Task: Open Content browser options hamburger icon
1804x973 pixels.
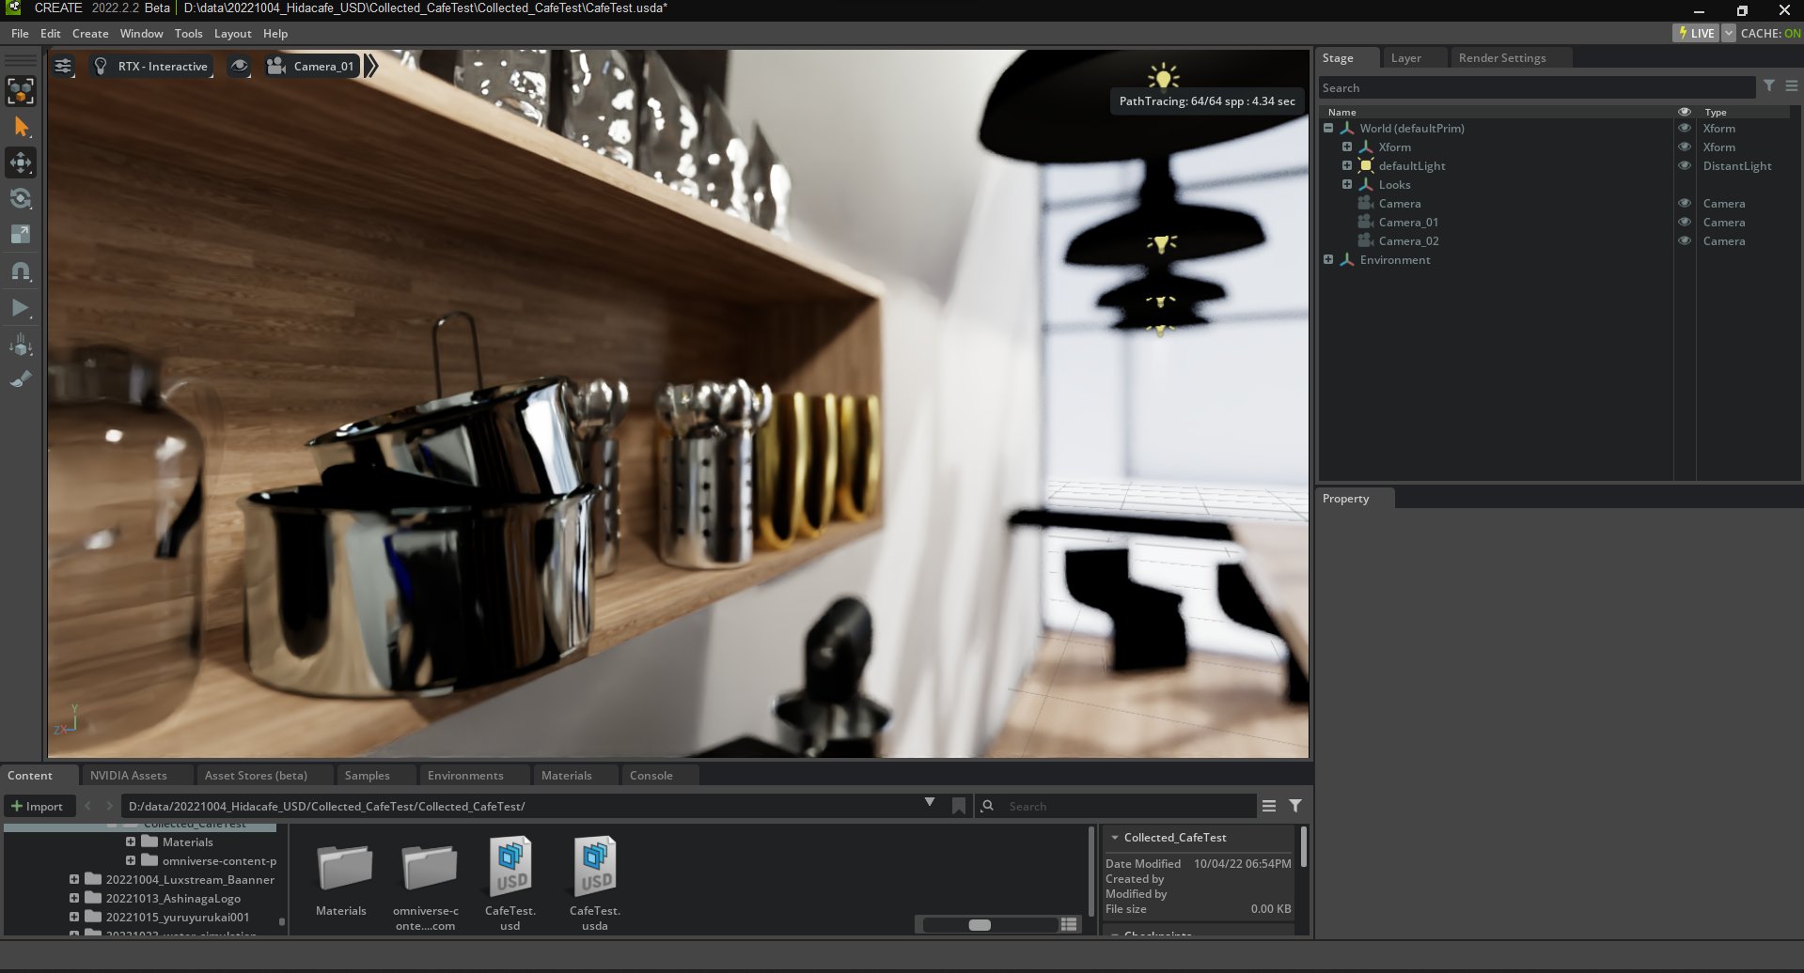Action: coord(1268,806)
